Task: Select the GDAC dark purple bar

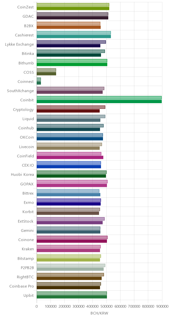Action: [72, 18]
